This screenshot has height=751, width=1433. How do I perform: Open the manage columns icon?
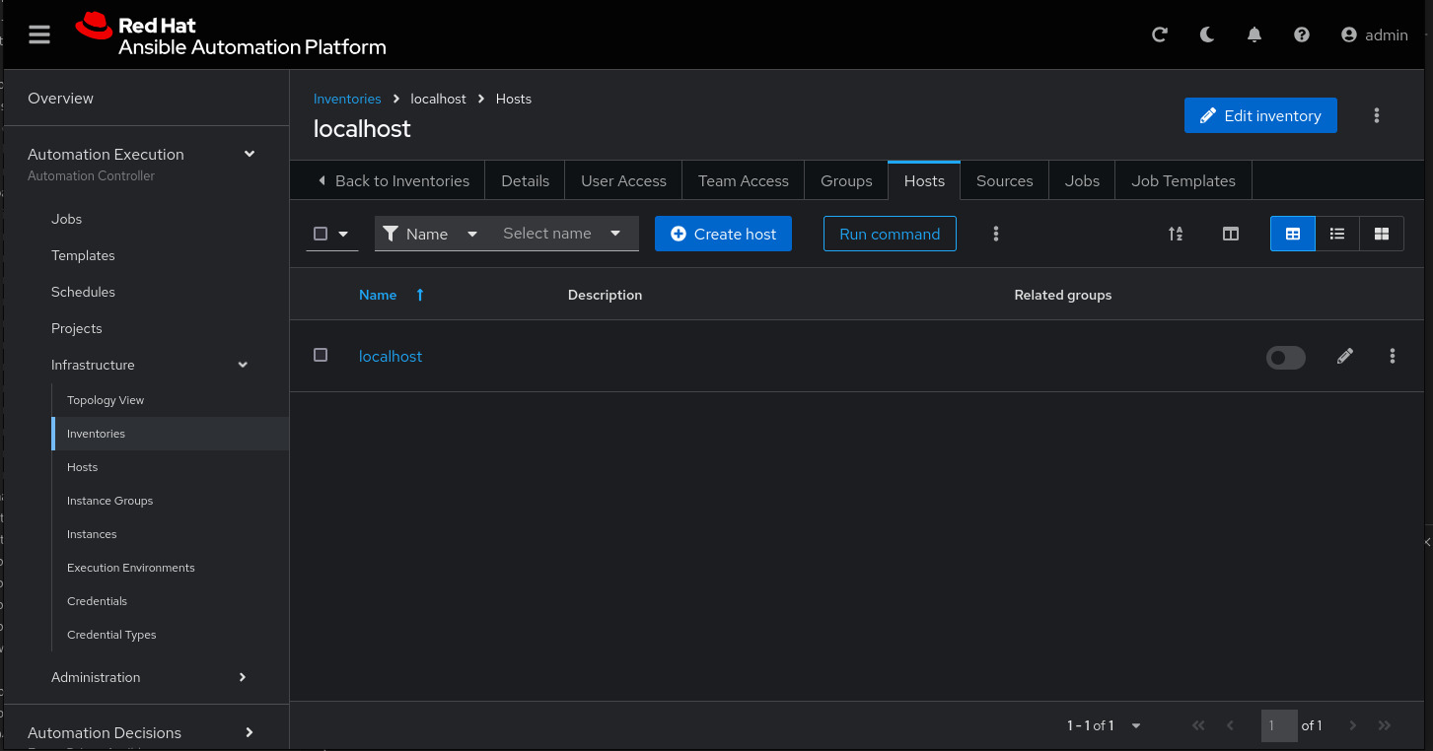pyautogui.click(x=1231, y=234)
